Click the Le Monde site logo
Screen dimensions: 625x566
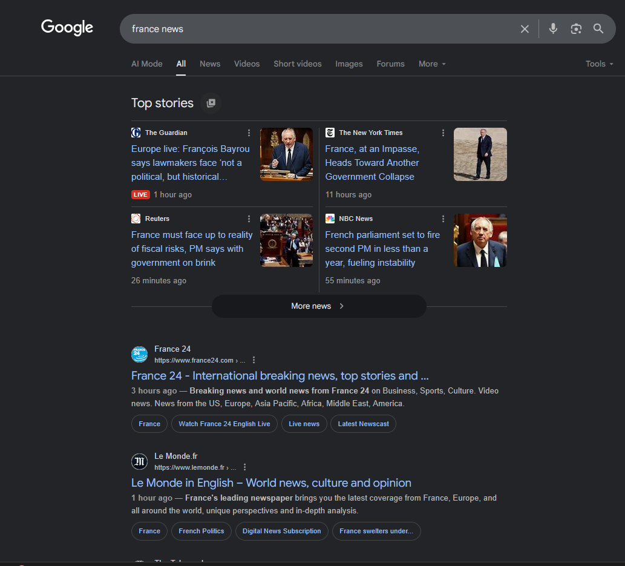point(140,461)
